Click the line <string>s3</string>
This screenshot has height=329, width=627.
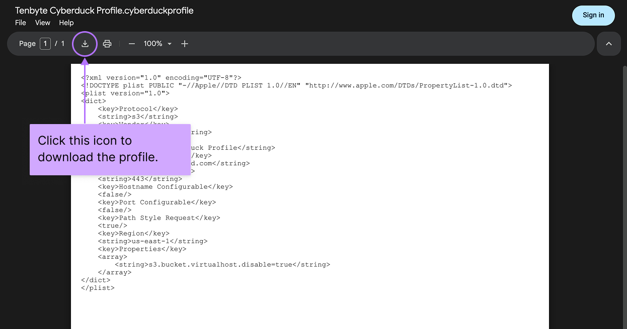click(138, 117)
